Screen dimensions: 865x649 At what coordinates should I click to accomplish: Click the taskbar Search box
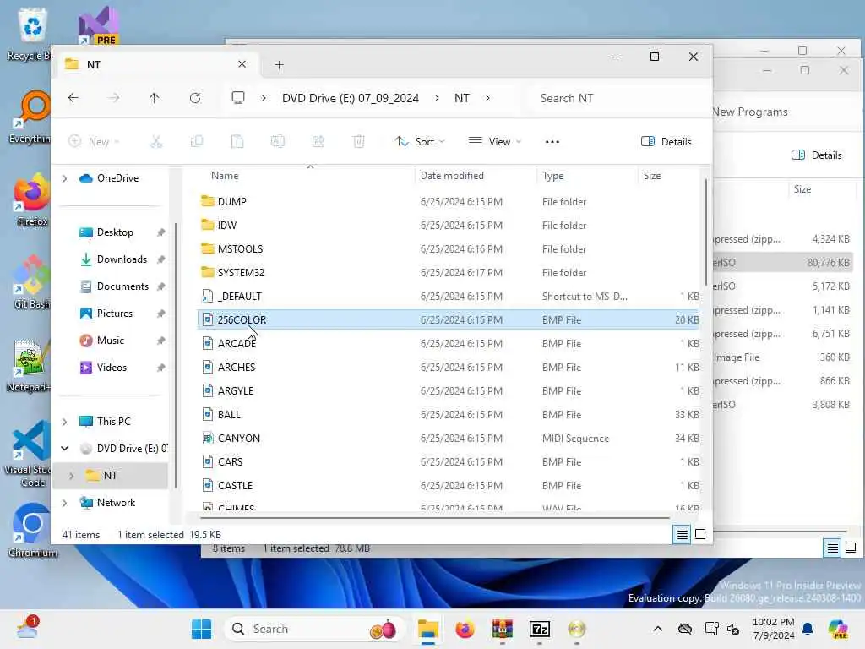tap(314, 629)
